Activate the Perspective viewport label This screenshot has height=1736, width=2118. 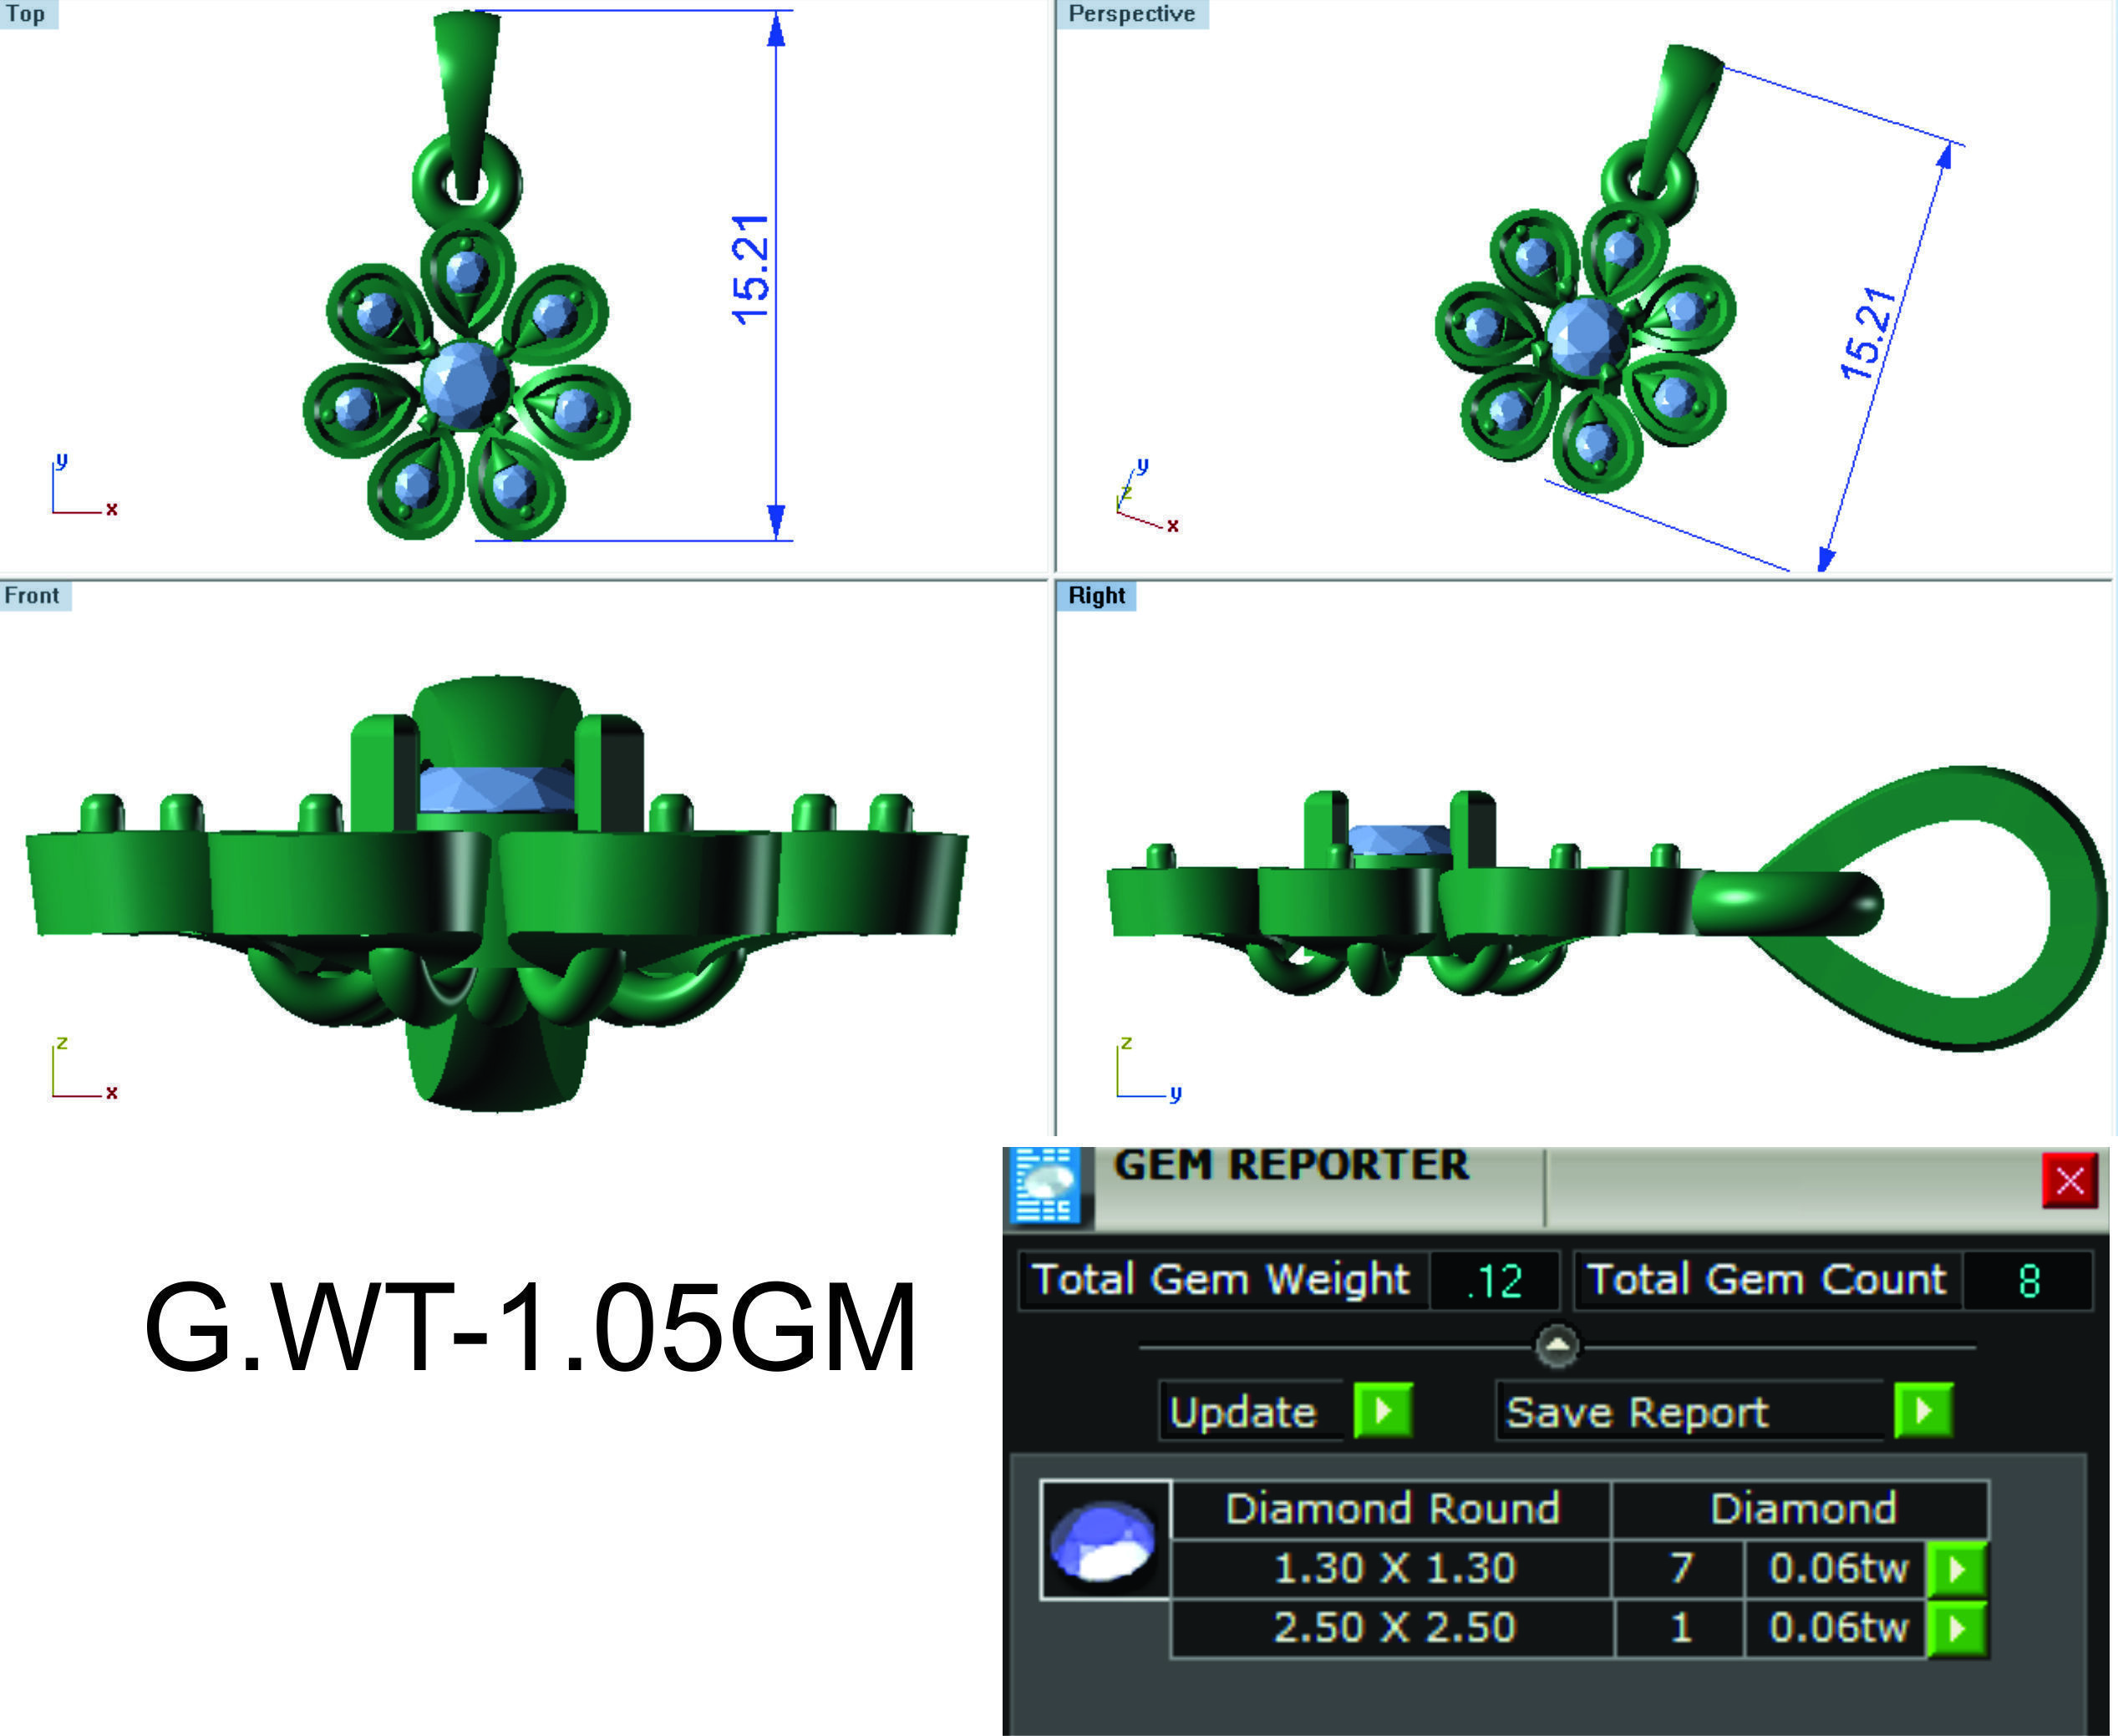pos(1132,14)
